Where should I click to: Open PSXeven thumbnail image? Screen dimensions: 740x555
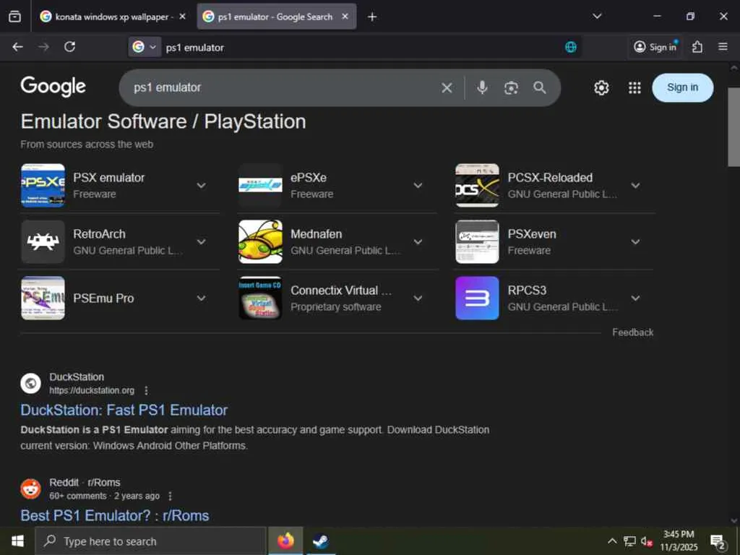click(477, 241)
